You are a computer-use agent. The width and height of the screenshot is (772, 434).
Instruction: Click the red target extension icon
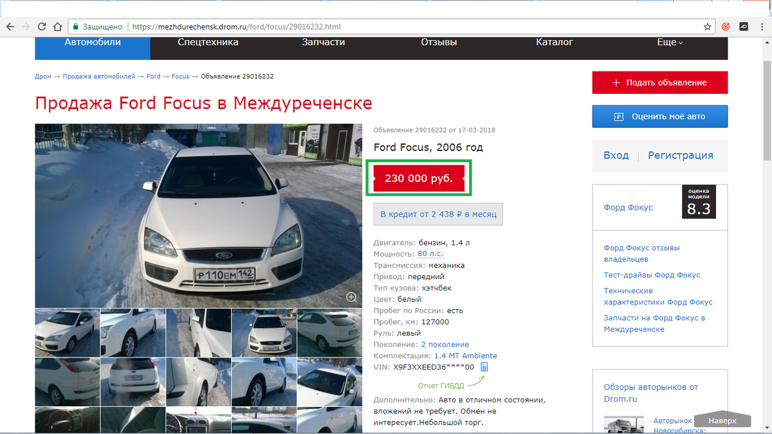(x=726, y=27)
